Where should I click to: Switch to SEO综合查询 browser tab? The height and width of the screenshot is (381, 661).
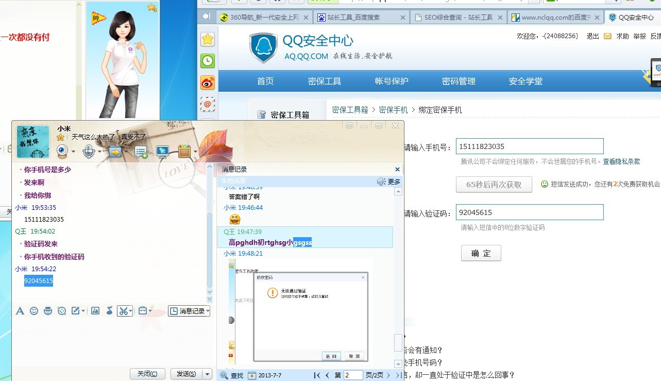pyautogui.click(x=459, y=17)
